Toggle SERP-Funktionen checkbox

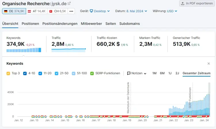coord(92,73)
